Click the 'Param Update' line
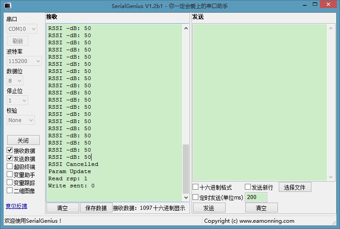340x229 pixels. [x=70, y=171]
